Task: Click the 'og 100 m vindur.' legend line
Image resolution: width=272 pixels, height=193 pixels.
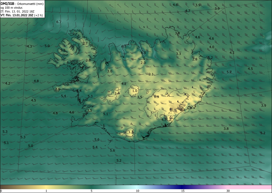Action: (x=12, y=8)
